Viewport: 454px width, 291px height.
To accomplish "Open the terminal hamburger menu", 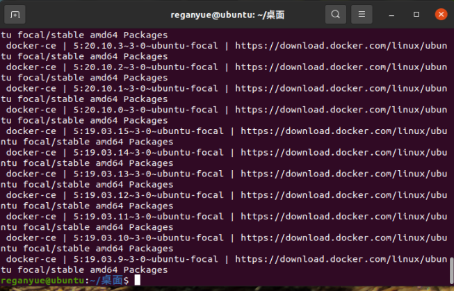I will click(362, 14).
